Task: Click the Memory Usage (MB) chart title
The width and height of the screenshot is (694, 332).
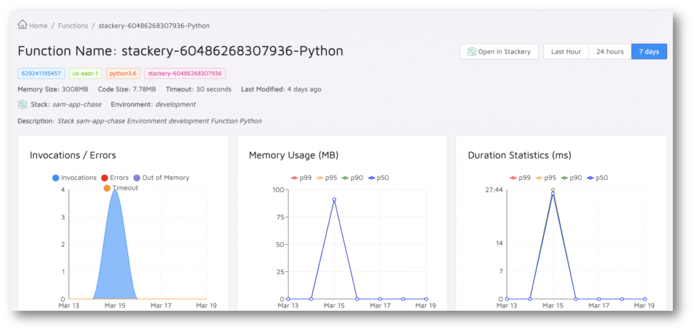Action: click(294, 155)
